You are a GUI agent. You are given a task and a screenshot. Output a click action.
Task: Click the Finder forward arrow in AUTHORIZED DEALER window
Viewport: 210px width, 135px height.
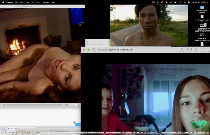tap(45, 131)
